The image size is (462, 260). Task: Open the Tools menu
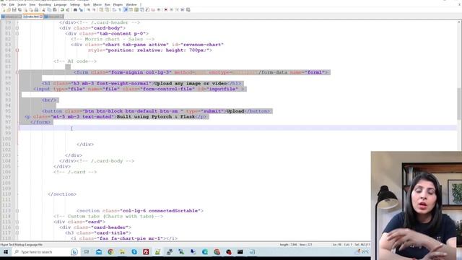click(x=87, y=5)
